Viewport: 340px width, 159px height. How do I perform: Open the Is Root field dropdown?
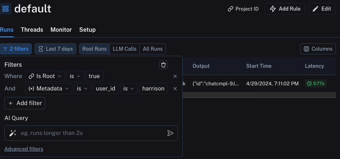(45, 76)
